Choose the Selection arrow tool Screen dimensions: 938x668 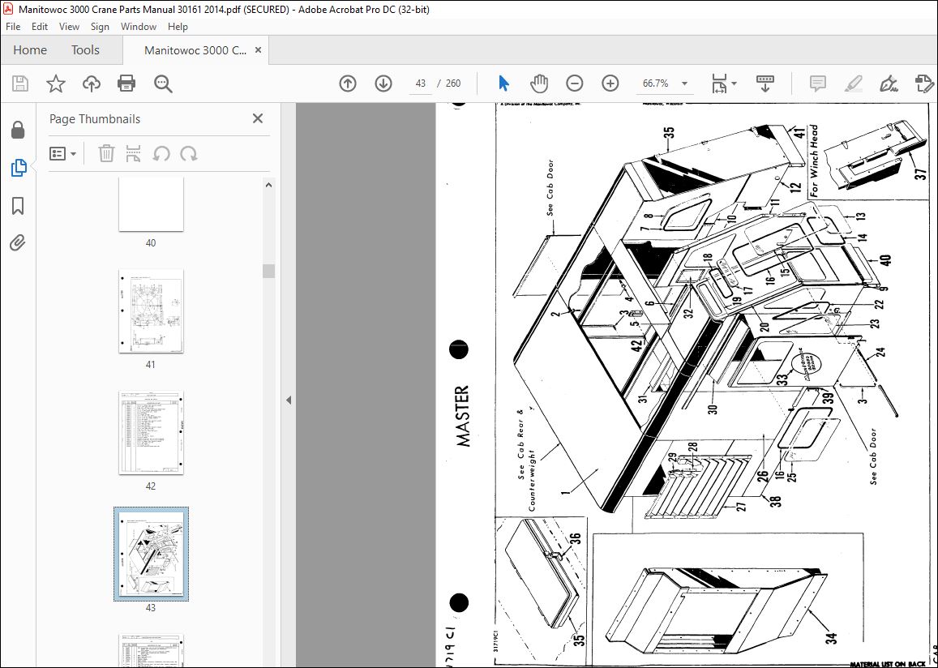(x=503, y=83)
